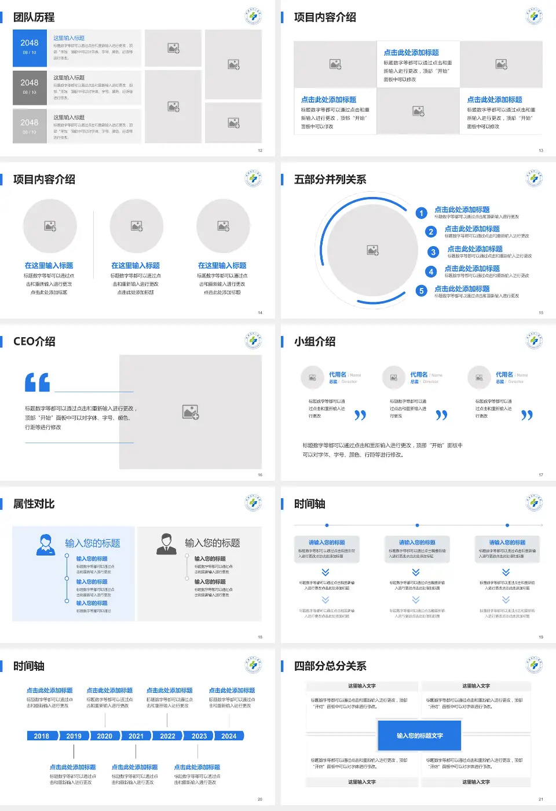The image size is (556, 811).
Task: Click the logo on the 团队历程 slide
Action: pyautogui.click(x=253, y=16)
